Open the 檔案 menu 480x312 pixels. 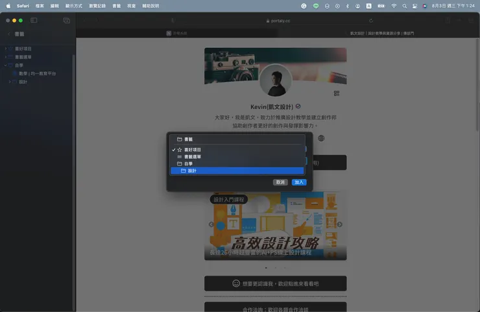click(x=40, y=6)
